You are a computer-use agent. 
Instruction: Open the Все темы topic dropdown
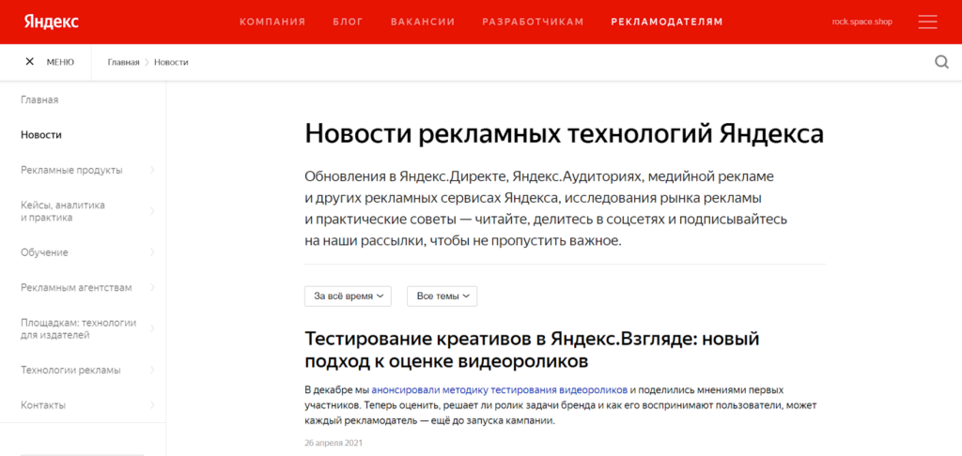pos(442,296)
